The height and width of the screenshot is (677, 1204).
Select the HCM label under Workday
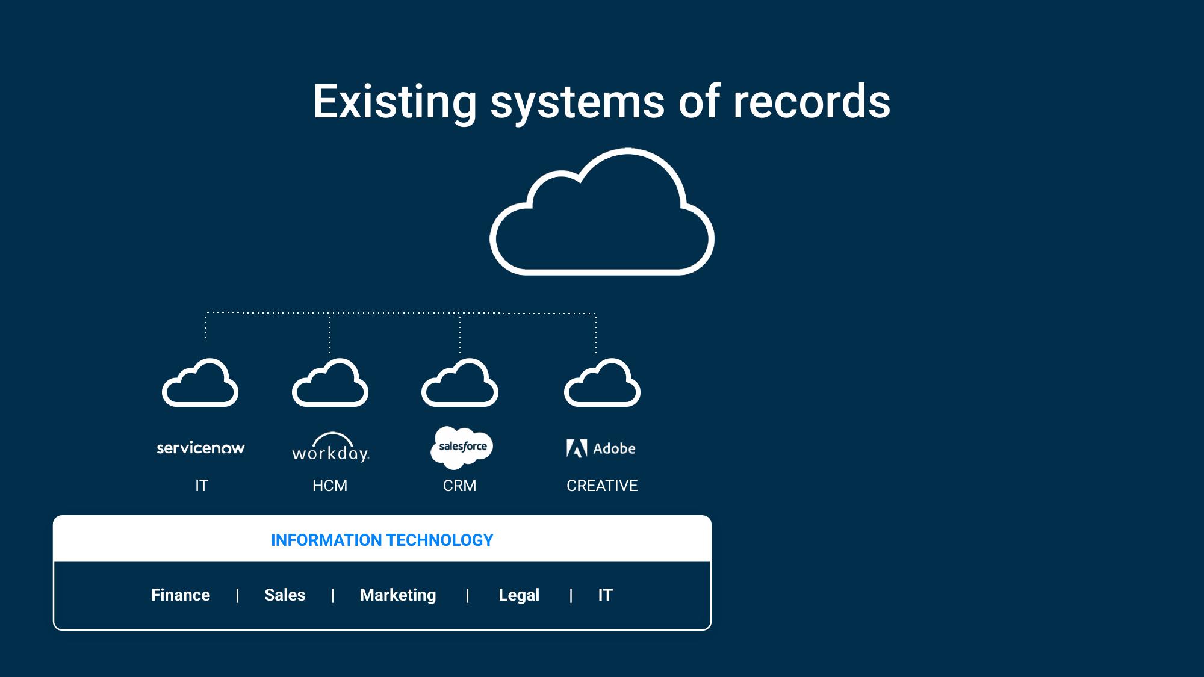[330, 486]
